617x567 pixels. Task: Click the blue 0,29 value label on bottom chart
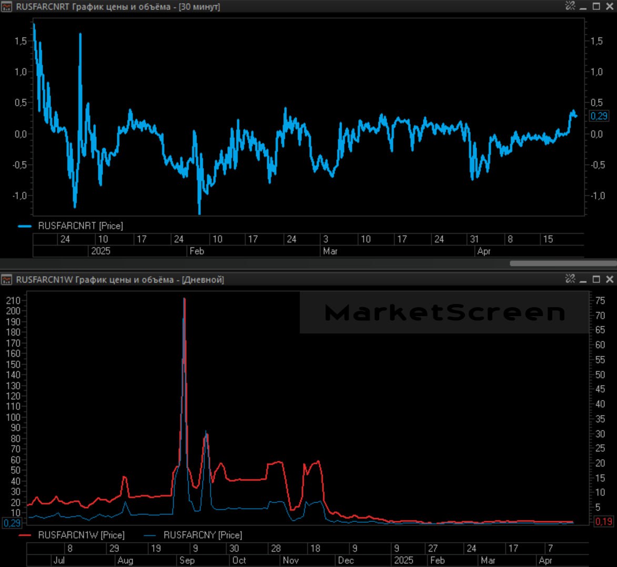(x=12, y=523)
